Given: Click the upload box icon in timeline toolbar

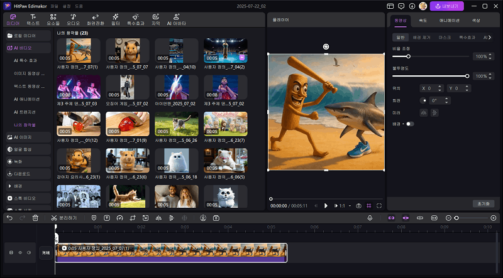Looking at the screenshot, I should [x=216, y=218].
